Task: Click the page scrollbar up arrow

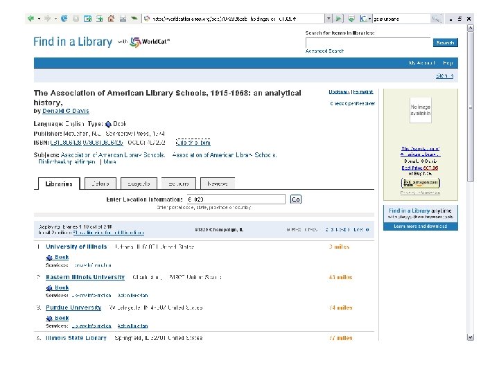Action: [x=470, y=28]
